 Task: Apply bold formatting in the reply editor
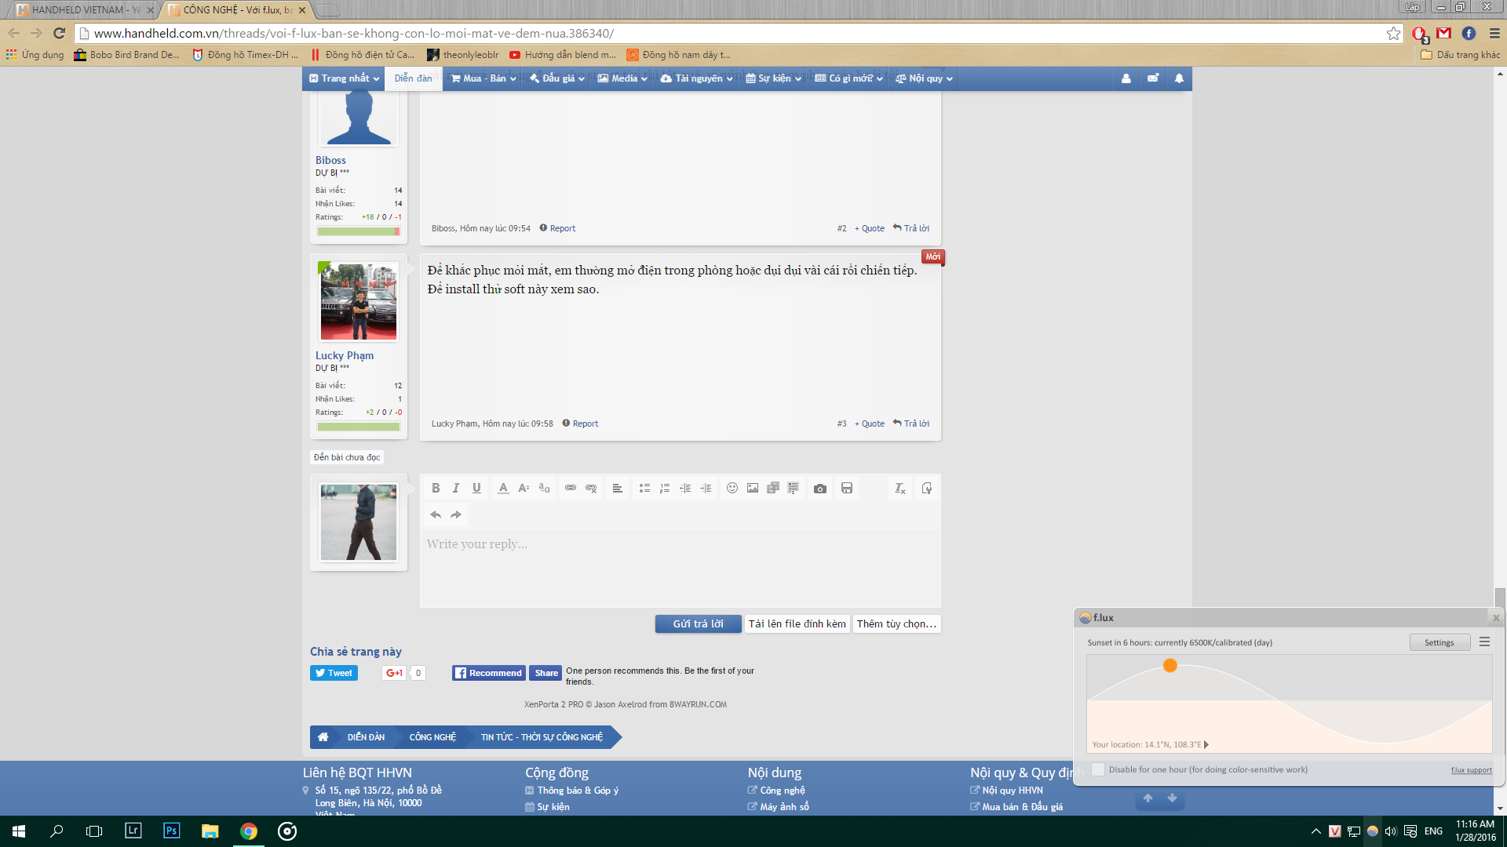click(436, 488)
